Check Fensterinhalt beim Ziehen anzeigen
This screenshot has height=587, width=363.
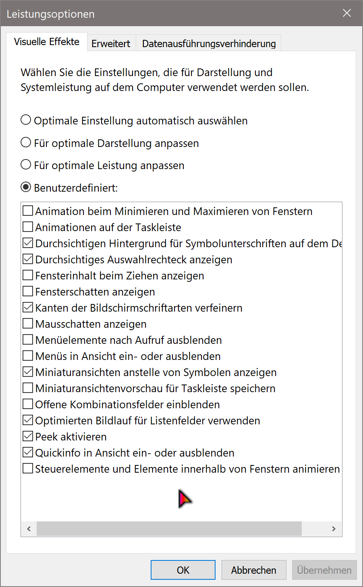(28, 275)
